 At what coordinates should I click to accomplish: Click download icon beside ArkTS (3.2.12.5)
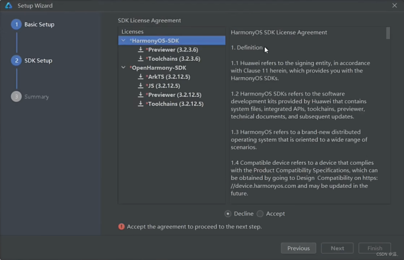[x=140, y=77]
